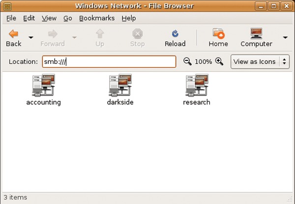The height and width of the screenshot is (204, 295).
Task: Open the Bookmarks menu
Action: [97, 18]
